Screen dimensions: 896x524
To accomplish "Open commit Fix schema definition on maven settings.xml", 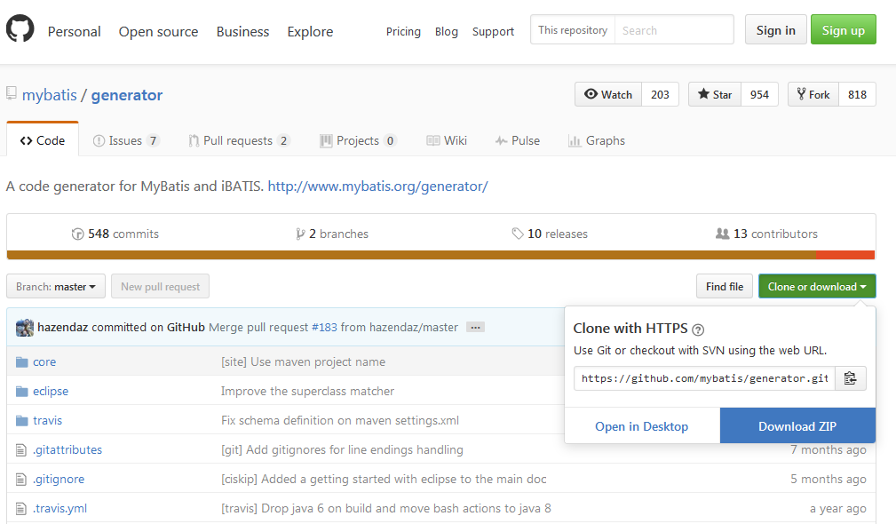I will 340,421.
